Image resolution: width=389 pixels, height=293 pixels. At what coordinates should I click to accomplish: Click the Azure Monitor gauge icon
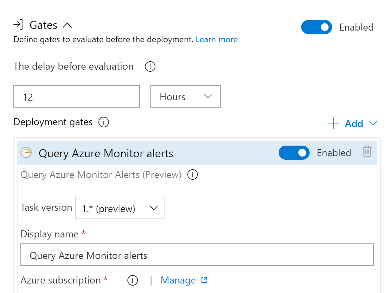pyautogui.click(x=26, y=152)
